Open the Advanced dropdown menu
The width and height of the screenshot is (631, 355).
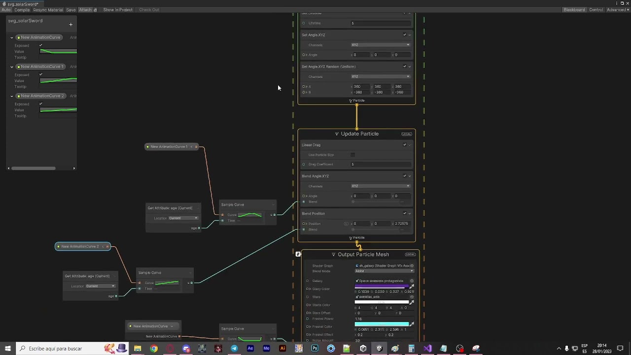(618, 10)
